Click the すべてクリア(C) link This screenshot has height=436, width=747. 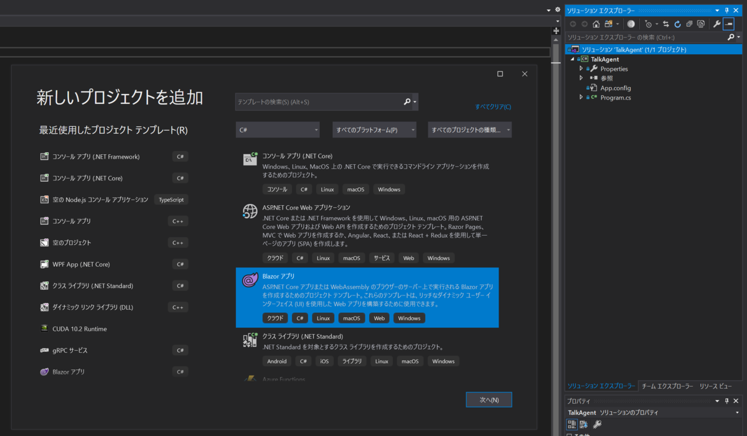493,107
